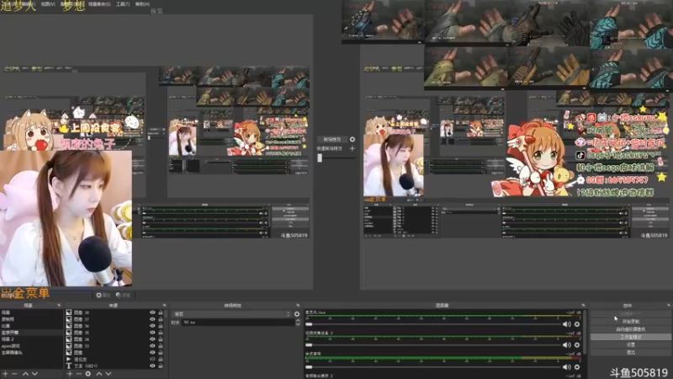
Task: Undock the sources panel via header icon
Action: 164,305
